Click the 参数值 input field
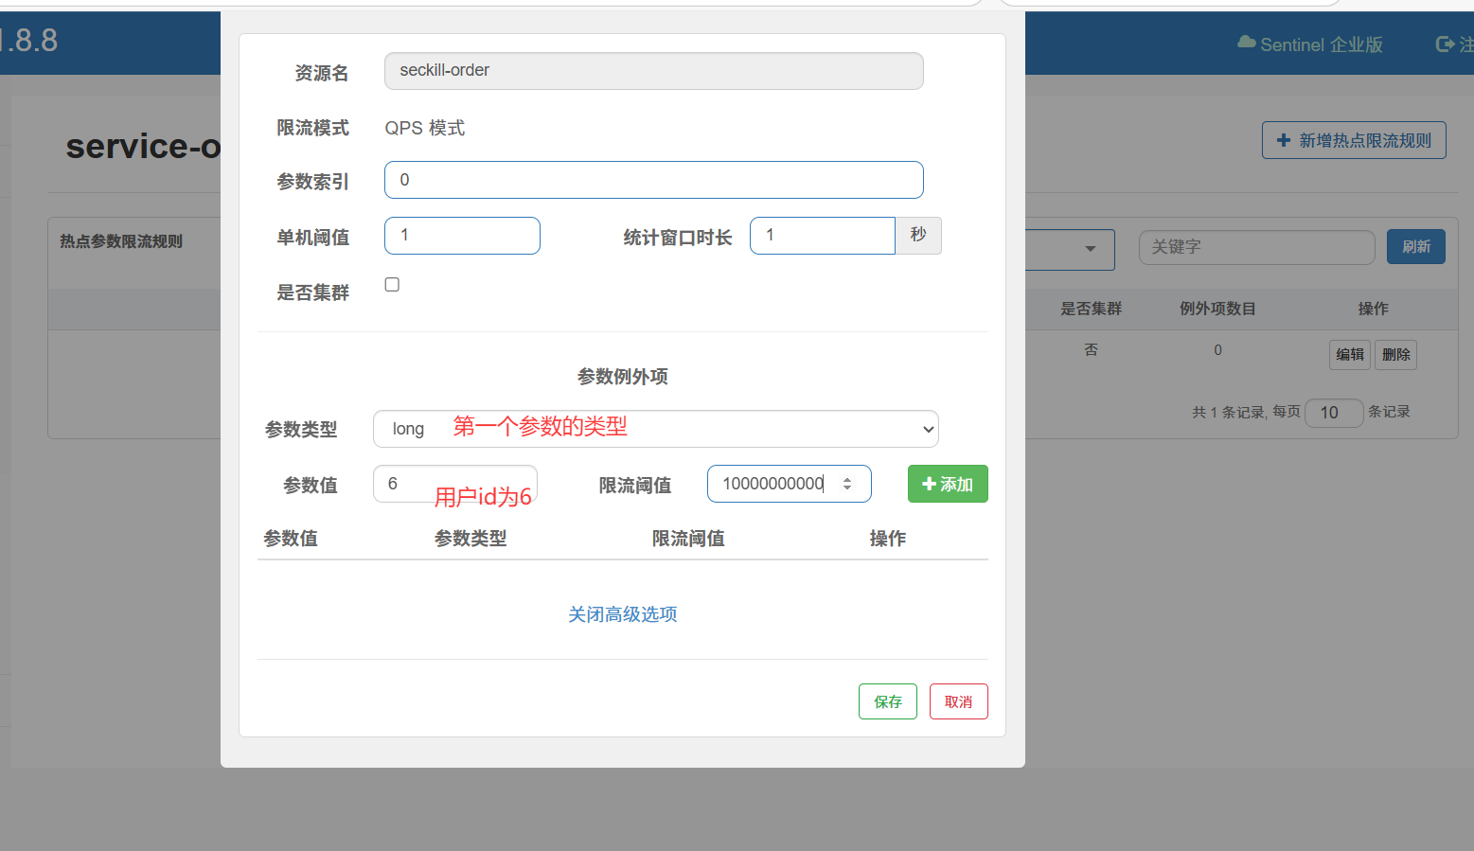 point(454,484)
